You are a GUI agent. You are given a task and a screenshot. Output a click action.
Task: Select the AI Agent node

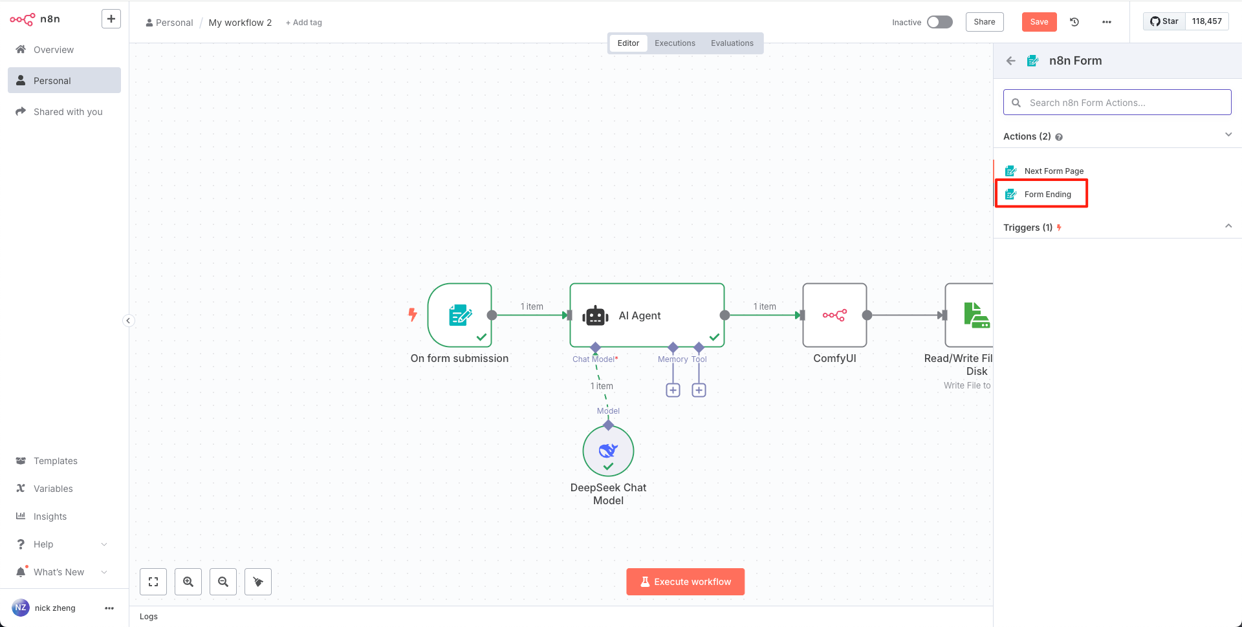pos(647,315)
